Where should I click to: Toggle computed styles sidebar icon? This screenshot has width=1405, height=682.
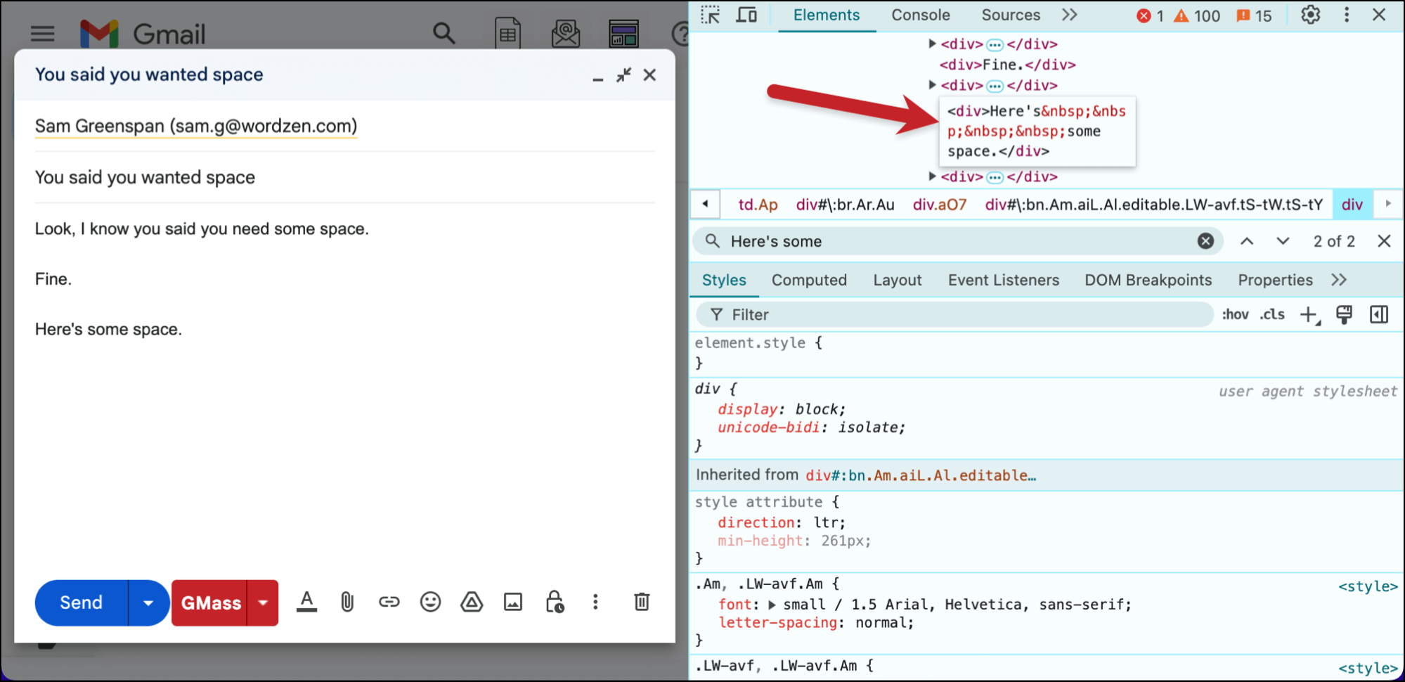[x=1379, y=315]
